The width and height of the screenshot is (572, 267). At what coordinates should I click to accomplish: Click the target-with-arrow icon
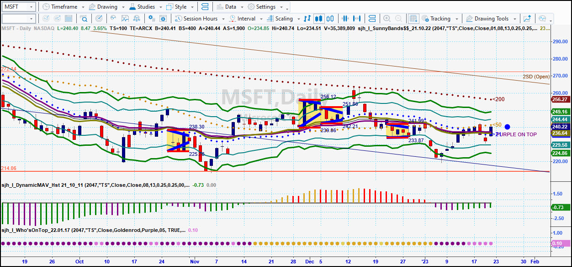click(x=99, y=19)
